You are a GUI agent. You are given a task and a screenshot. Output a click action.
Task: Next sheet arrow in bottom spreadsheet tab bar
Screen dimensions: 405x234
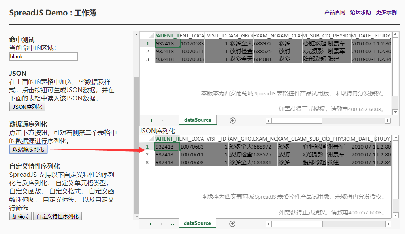click(x=162, y=224)
